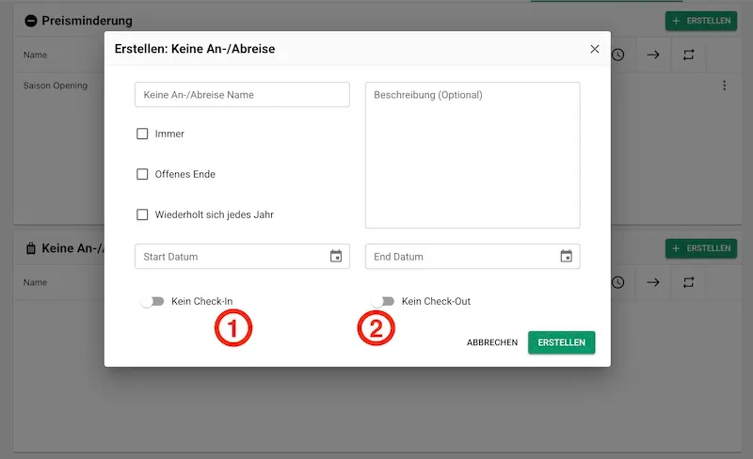Tick Wiederholt sich jedes Jahr checkbox
Image resolution: width=753 pixels, height=459 pixels.
point(142,214)
